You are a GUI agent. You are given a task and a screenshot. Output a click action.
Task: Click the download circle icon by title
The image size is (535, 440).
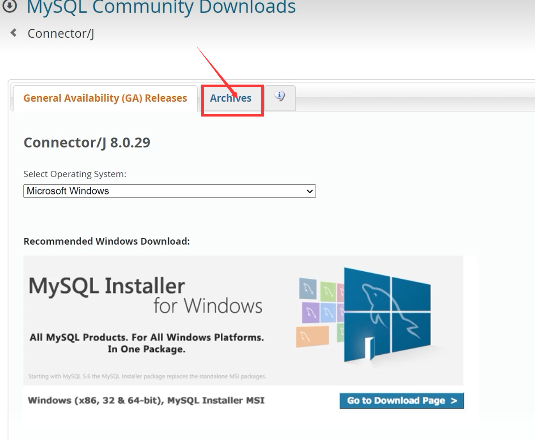coord(9,6)
